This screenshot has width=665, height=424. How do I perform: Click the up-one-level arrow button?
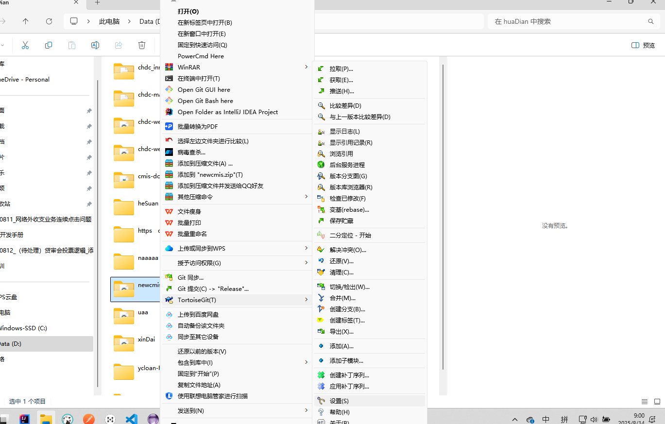click(x=25, y=21)
